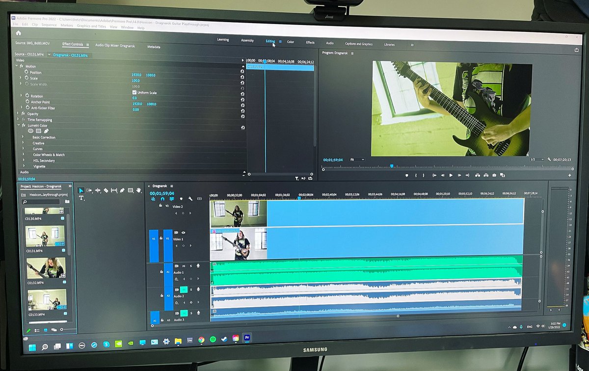
Task: Expand the Creative section
Action: tap(23, 143)
